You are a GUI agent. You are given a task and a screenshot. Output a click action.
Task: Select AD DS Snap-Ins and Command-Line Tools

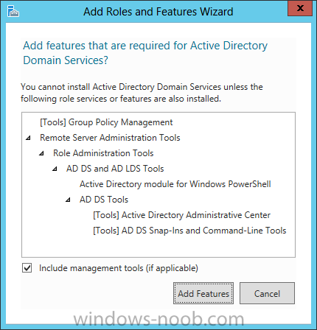(x=189, y=231)
